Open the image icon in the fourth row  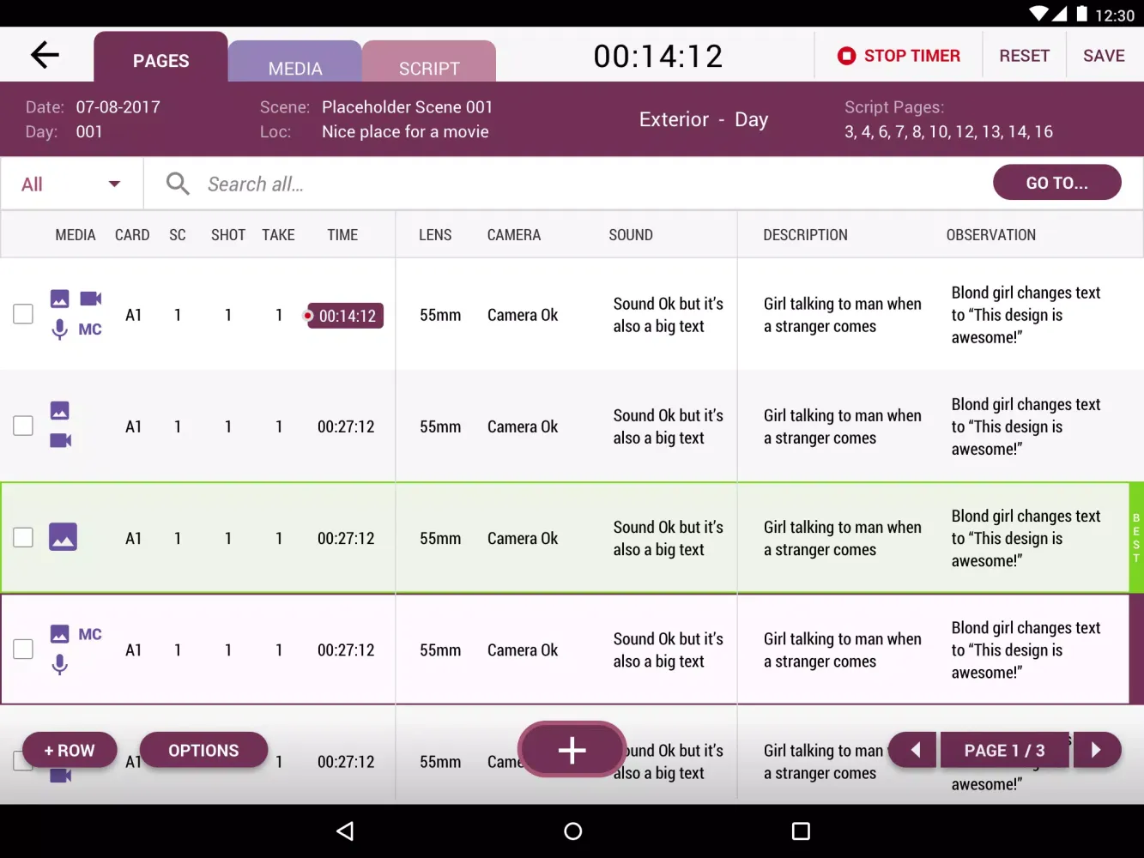coord(60,634)
